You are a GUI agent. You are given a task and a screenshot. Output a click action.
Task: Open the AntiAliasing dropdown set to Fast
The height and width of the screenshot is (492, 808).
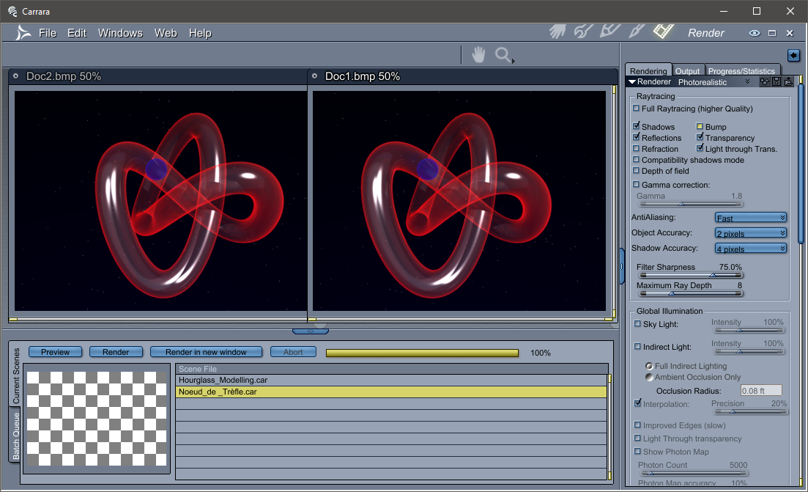click(x=750, y=217)
